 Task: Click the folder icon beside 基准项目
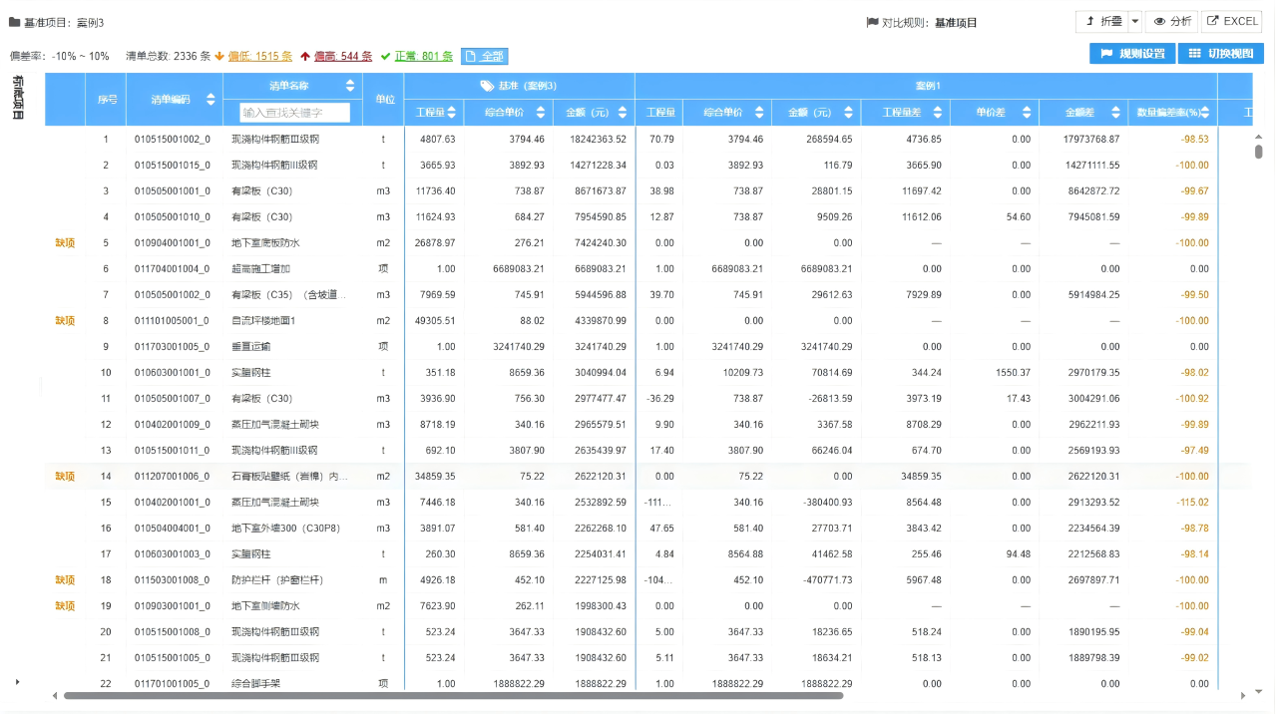(x=15, y=22)
